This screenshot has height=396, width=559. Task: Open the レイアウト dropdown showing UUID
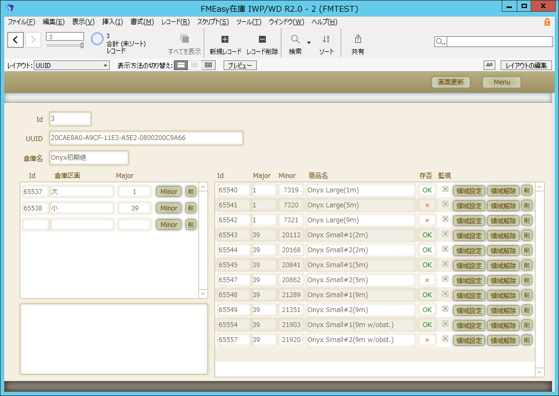pos(71,65)
